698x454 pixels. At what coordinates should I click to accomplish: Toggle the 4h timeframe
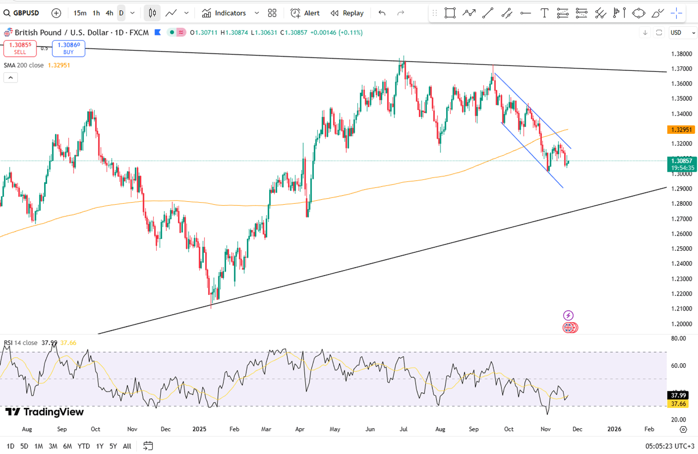(x=109, y=13)
